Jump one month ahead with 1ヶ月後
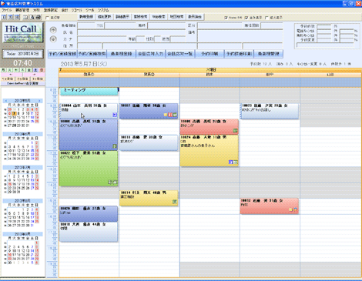The height and width of the screenshot is (281, 362). [8, 79]
